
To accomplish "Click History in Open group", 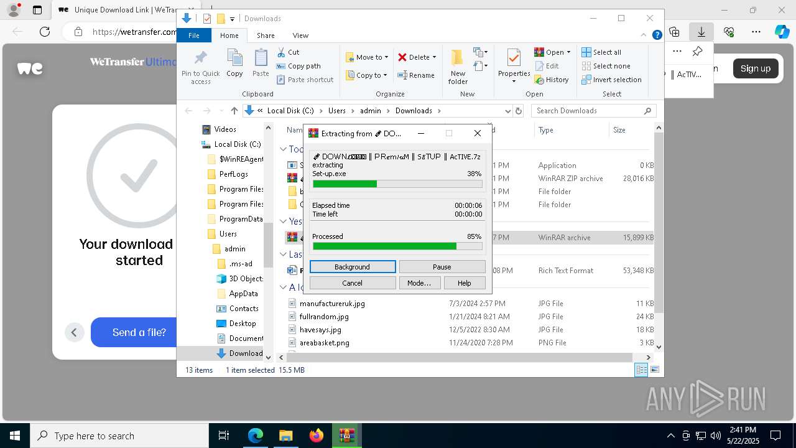I will (x=552, y=80).
